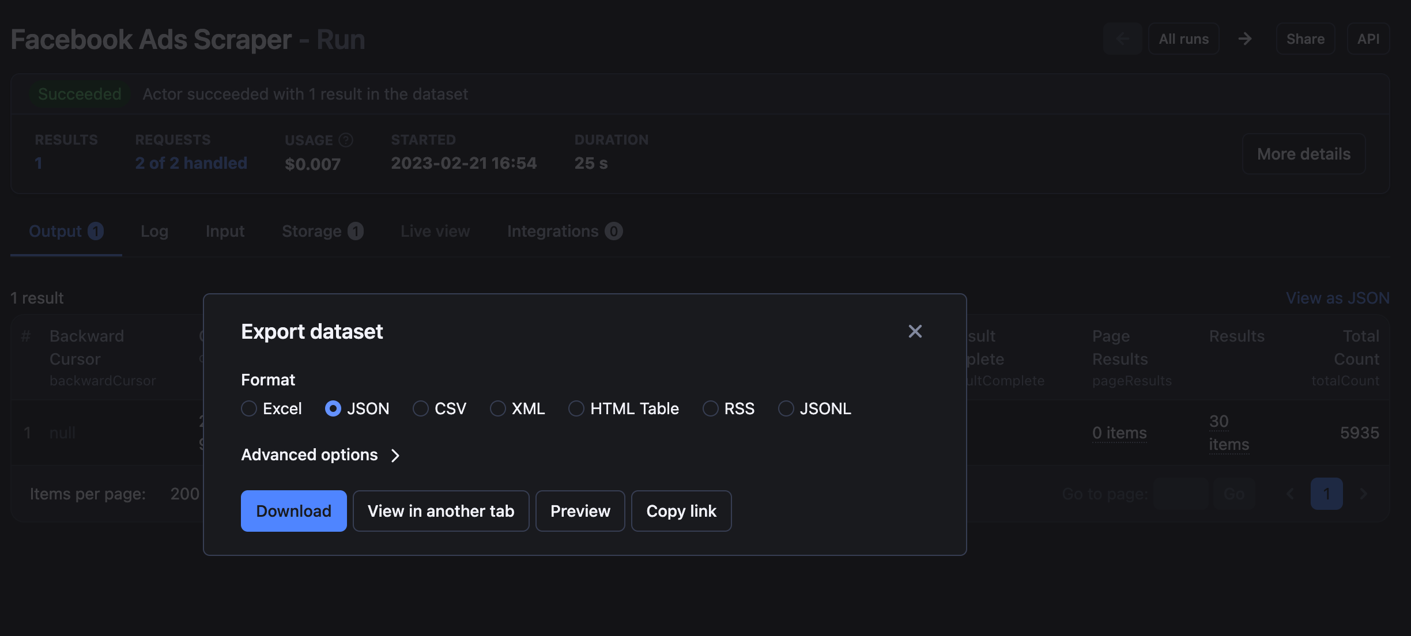Click the Copy link button

(x=681, y=510)
